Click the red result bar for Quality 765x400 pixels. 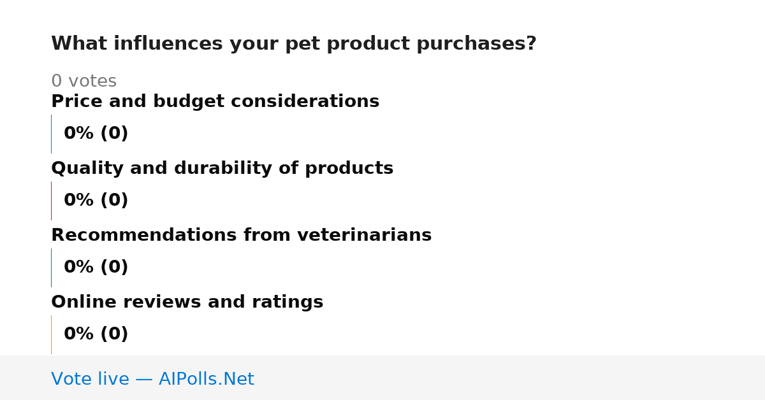click(x=51, y=201)
